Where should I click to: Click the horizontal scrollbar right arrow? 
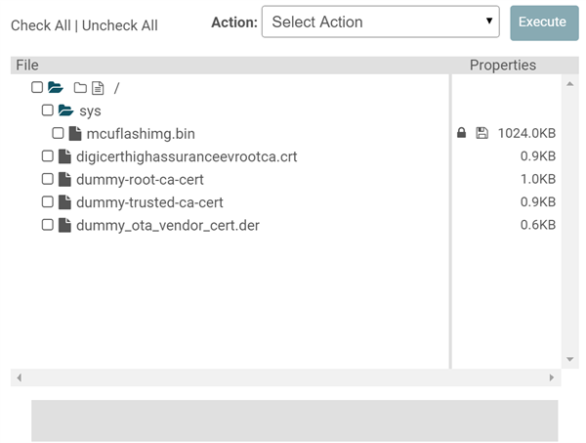(x=552, y=377)
